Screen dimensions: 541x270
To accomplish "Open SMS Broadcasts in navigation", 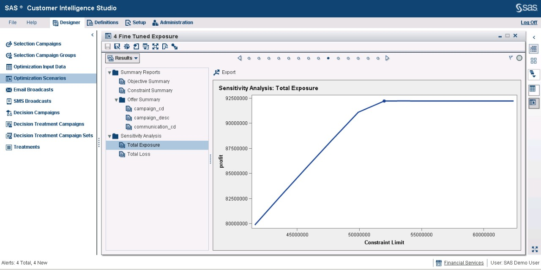I will point(32,101).
